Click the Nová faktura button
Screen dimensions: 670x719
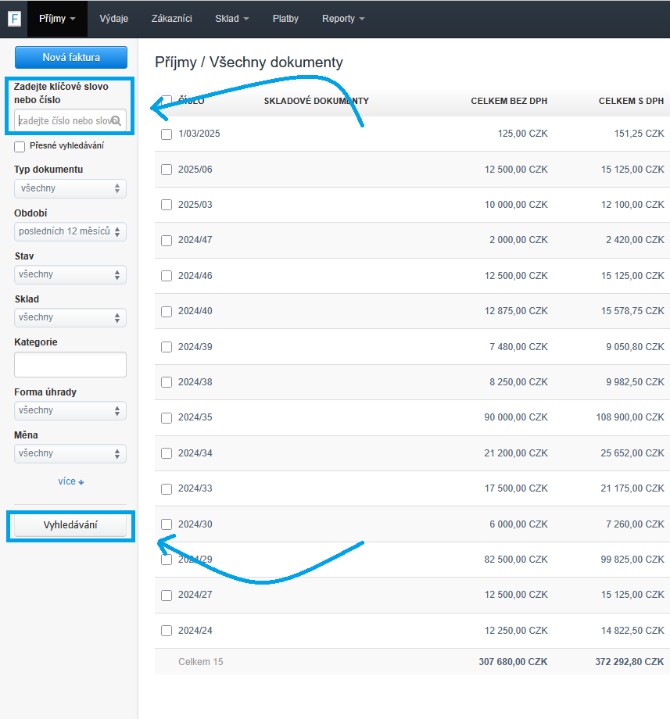(x=70, y=57)
